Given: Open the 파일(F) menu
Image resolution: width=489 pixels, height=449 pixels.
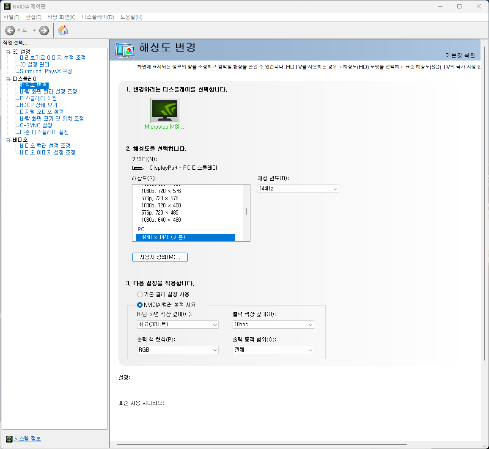Looking at the screenshot, I should (11, 17).
